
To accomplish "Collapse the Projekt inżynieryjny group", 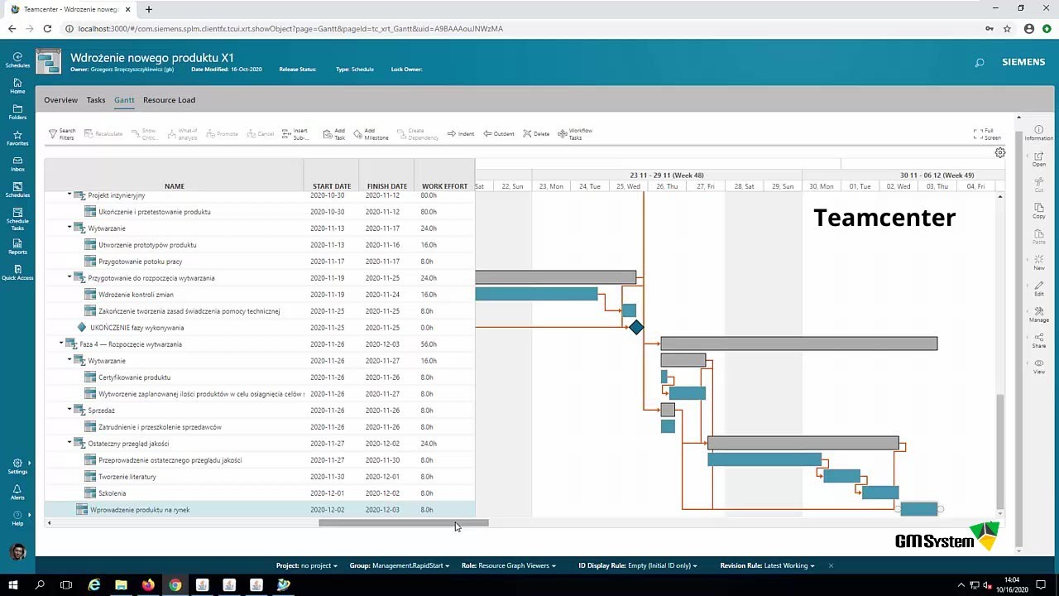I will click(69, 195).
